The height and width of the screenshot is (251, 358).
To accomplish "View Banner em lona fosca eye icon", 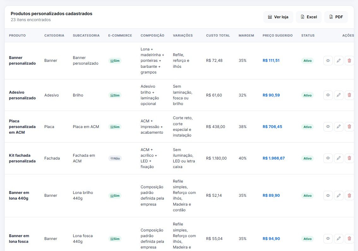I will tap(328, 239).
